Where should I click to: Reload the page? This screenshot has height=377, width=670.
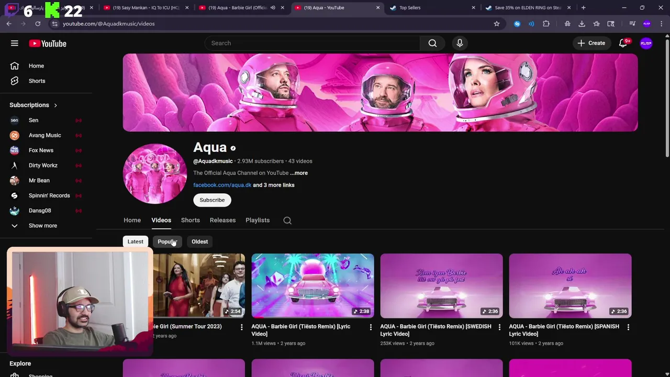click(38, 24)
